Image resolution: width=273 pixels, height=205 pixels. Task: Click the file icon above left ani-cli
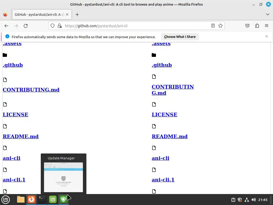coord(5,148)
